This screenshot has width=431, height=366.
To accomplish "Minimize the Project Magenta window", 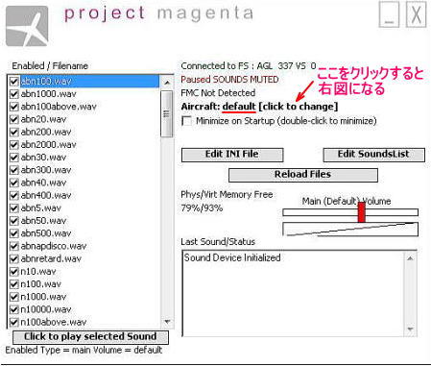I will click(389, 14).
